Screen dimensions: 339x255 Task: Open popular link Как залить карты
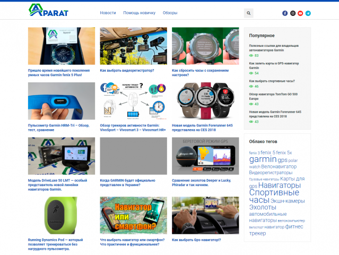(x=274, y=65)
